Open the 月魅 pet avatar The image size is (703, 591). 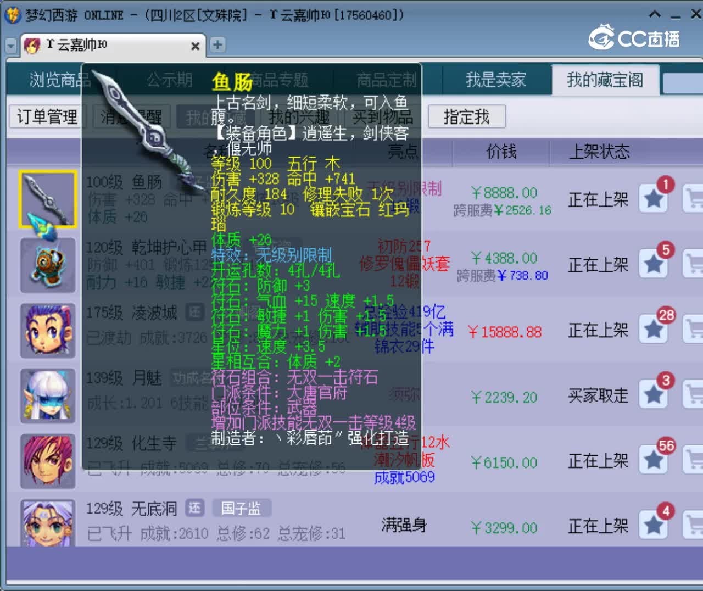tap(48, 396)
